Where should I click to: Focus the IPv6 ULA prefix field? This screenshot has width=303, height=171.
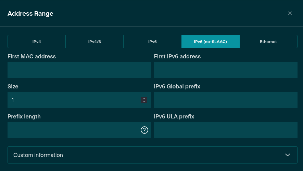click(226, 130)
